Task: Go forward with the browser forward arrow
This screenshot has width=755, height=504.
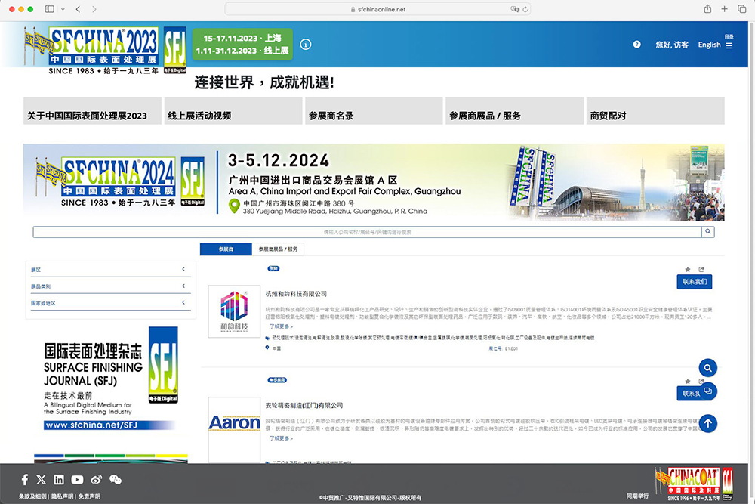Action: [x=94, y=9]
